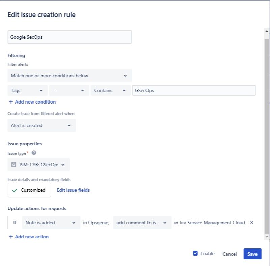This screenshot has height=266, width=270.
Task: Click the Add new condition link
Action: [35, 102]
